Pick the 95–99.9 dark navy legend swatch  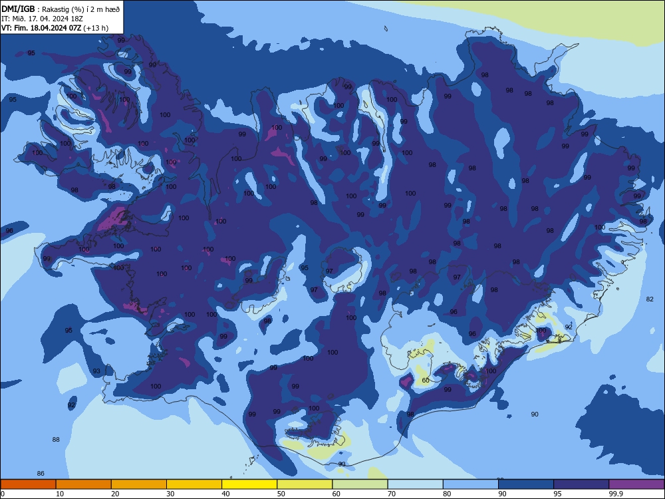pos(581,484)
